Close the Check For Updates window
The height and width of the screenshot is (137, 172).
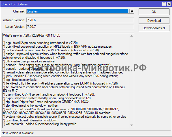click(x=169, y=4)
